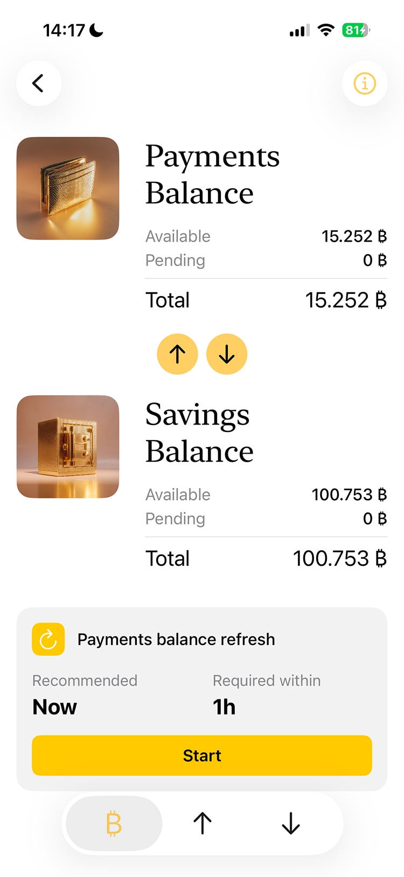Tap the gold wallet thumbnail
This screenshot has height=877, width=404.
click(x=68, y=188)
